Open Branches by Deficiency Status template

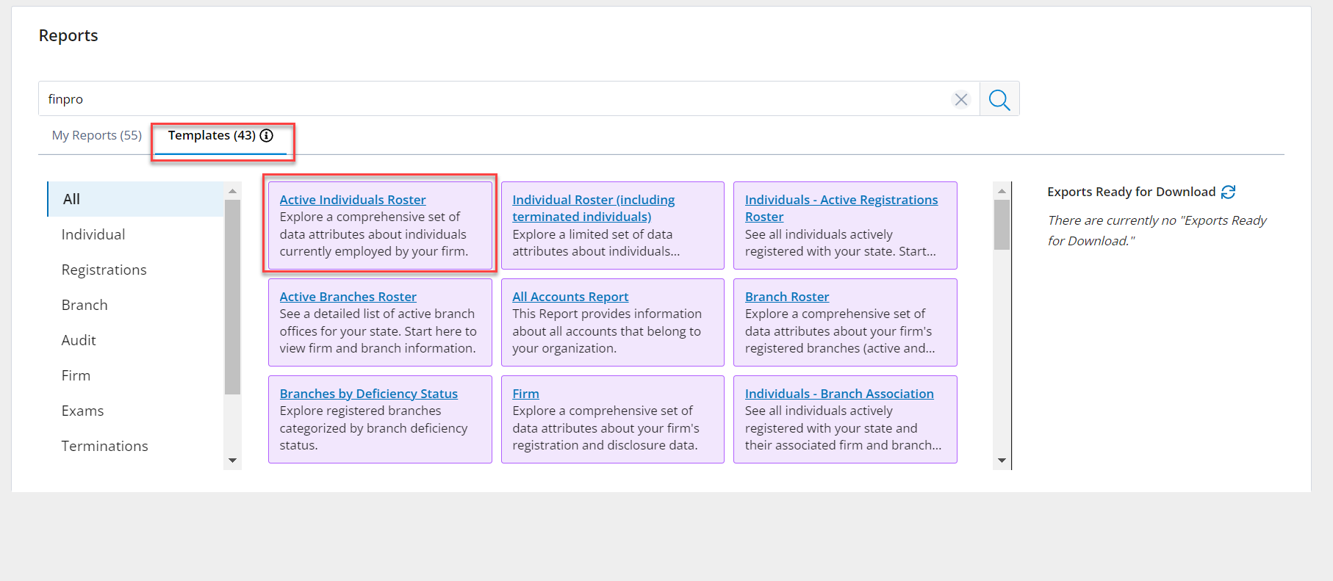click(368, 394)
